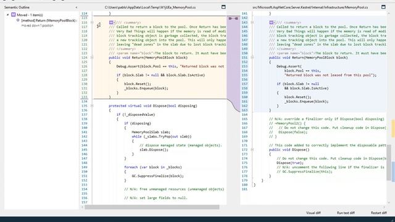Click 'public void Return(MemoryPoolBlock block)' in left pane
The width and height of the screenshot is (395, 222).
[148, 57]
